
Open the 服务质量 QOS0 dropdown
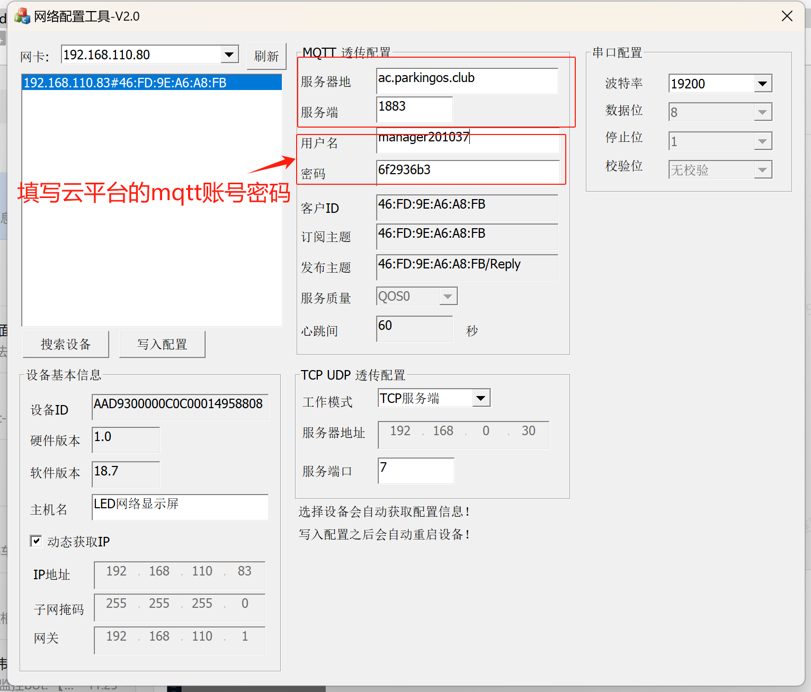448,296
